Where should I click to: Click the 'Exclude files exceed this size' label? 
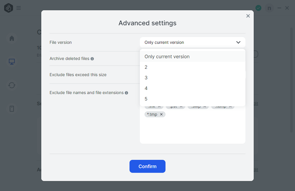78,75
